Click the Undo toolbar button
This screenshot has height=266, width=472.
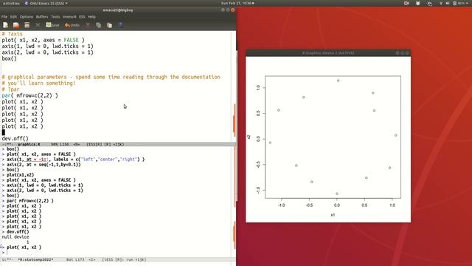pos(72,25)
